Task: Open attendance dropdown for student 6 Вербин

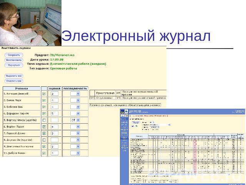Action: pos(75,127)
